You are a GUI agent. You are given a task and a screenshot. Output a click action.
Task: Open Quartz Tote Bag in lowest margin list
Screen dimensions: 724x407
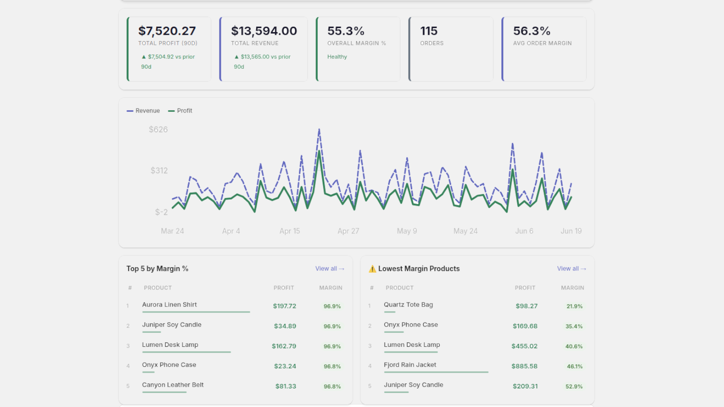pyautogui.click(x=408, y=305)
